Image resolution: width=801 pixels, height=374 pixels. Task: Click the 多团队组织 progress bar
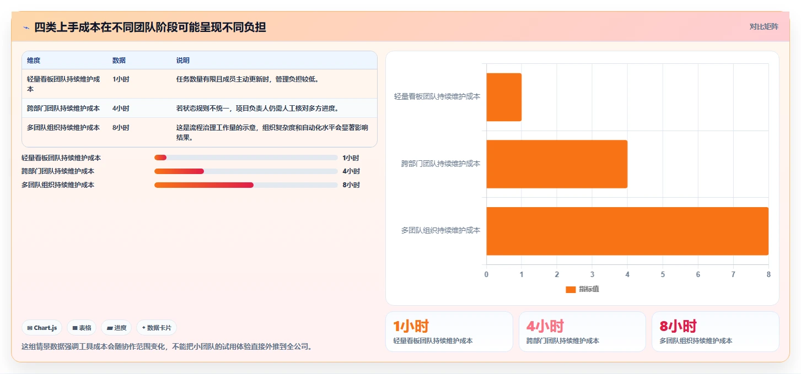246,185
